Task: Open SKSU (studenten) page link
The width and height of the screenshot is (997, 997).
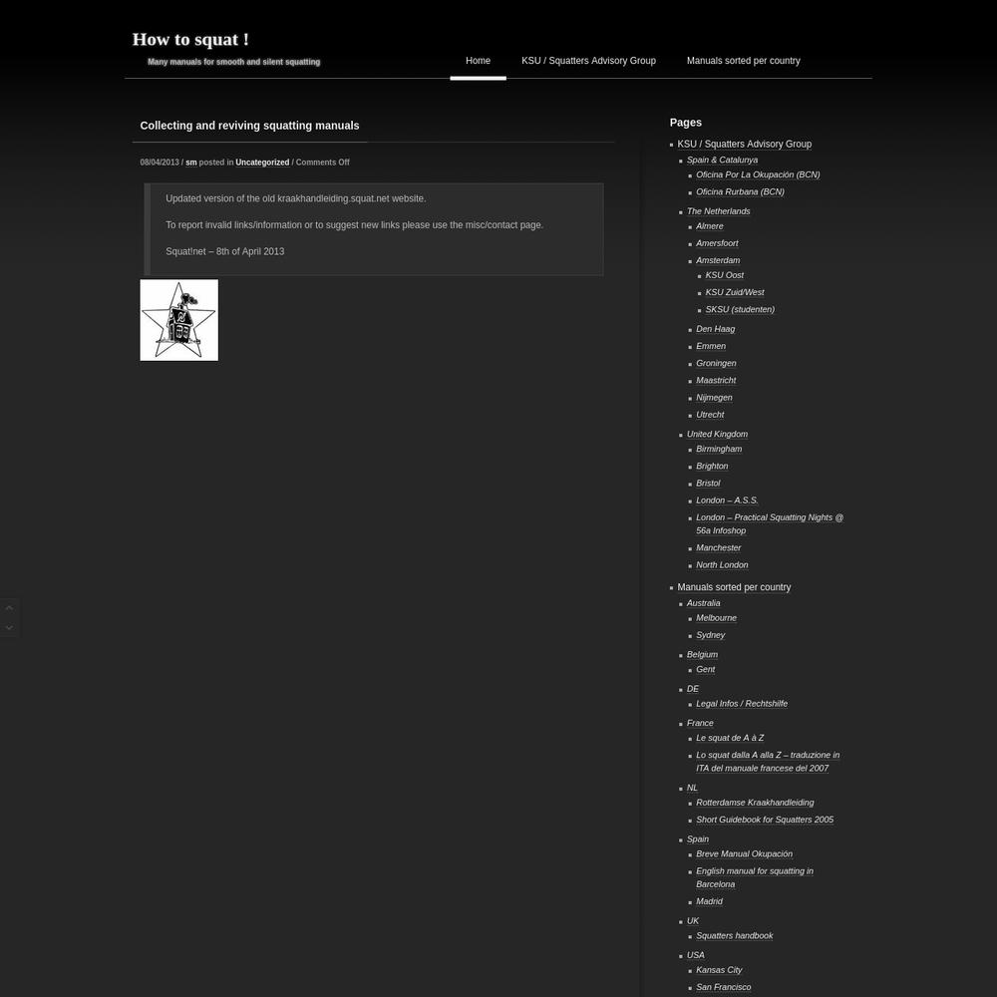Action: point(740,310)
